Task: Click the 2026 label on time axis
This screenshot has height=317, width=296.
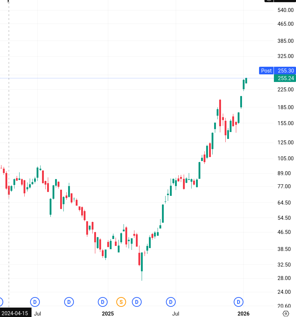Action: click(x=243, y=313)
